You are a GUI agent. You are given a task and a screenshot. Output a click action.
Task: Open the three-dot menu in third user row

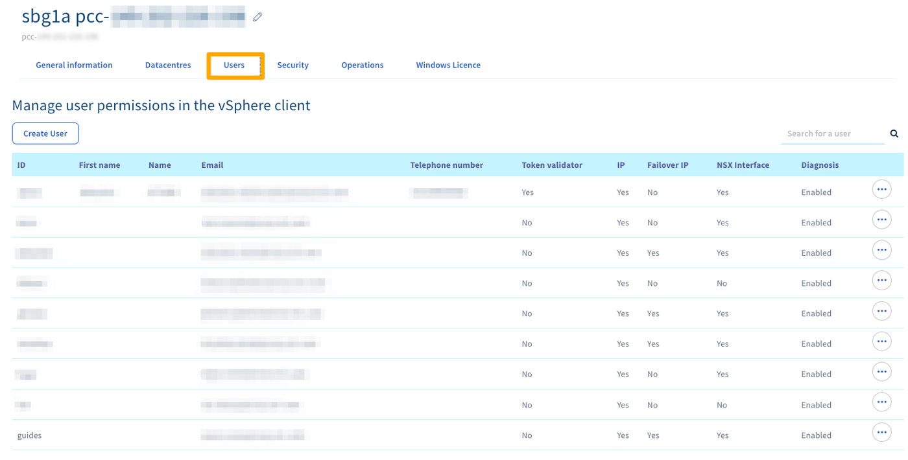coord(881,250)
